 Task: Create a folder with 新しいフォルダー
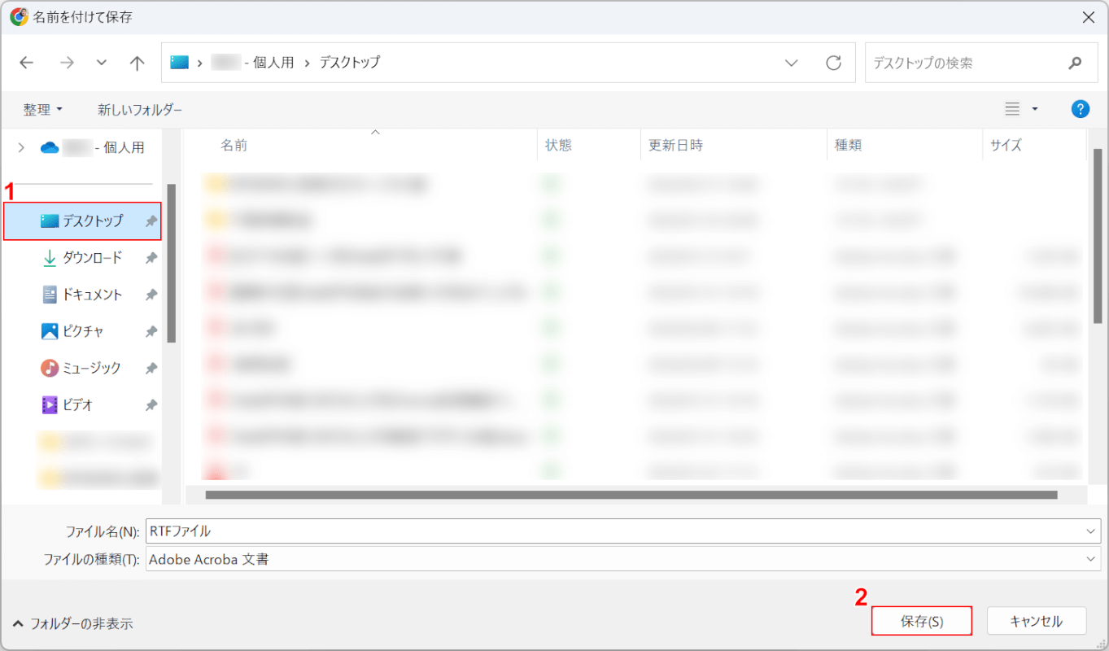140,109
